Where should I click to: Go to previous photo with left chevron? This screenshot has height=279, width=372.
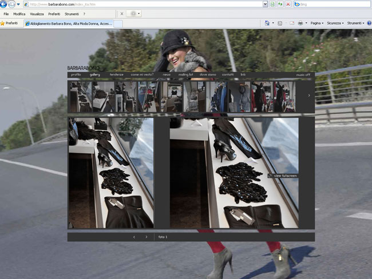pyautogui.click(x=134, y=237)
